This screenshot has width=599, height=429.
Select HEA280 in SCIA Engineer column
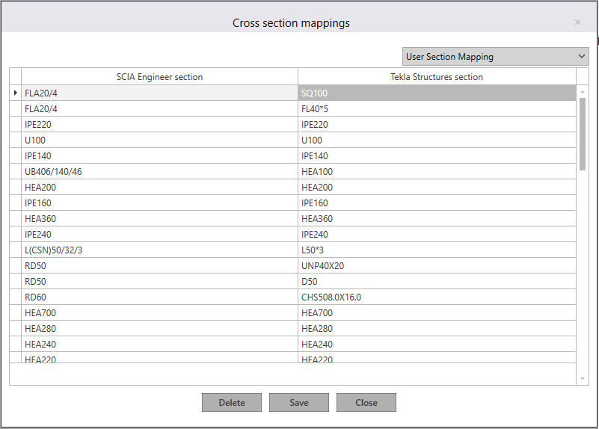[159, 328]
